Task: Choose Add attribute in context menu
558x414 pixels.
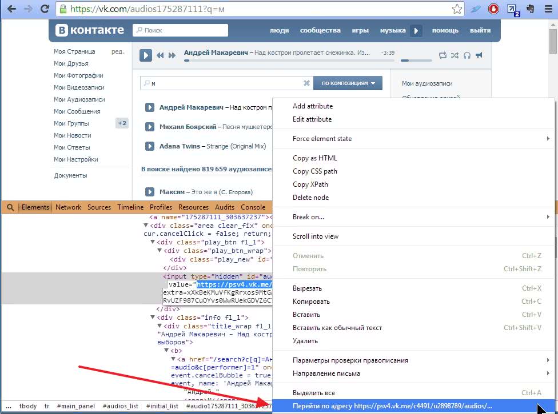Action: (x=413, y=106)
